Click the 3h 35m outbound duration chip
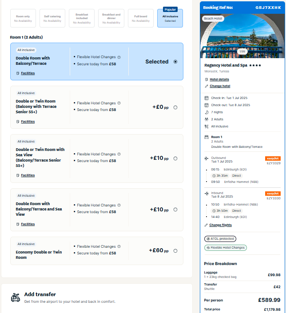Viewport: 286px width, 313px height. [220, 176]
